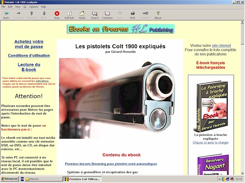Refresh the ebook page
The height and width of the screenshot is (183, 245).
tap(69, 13)
